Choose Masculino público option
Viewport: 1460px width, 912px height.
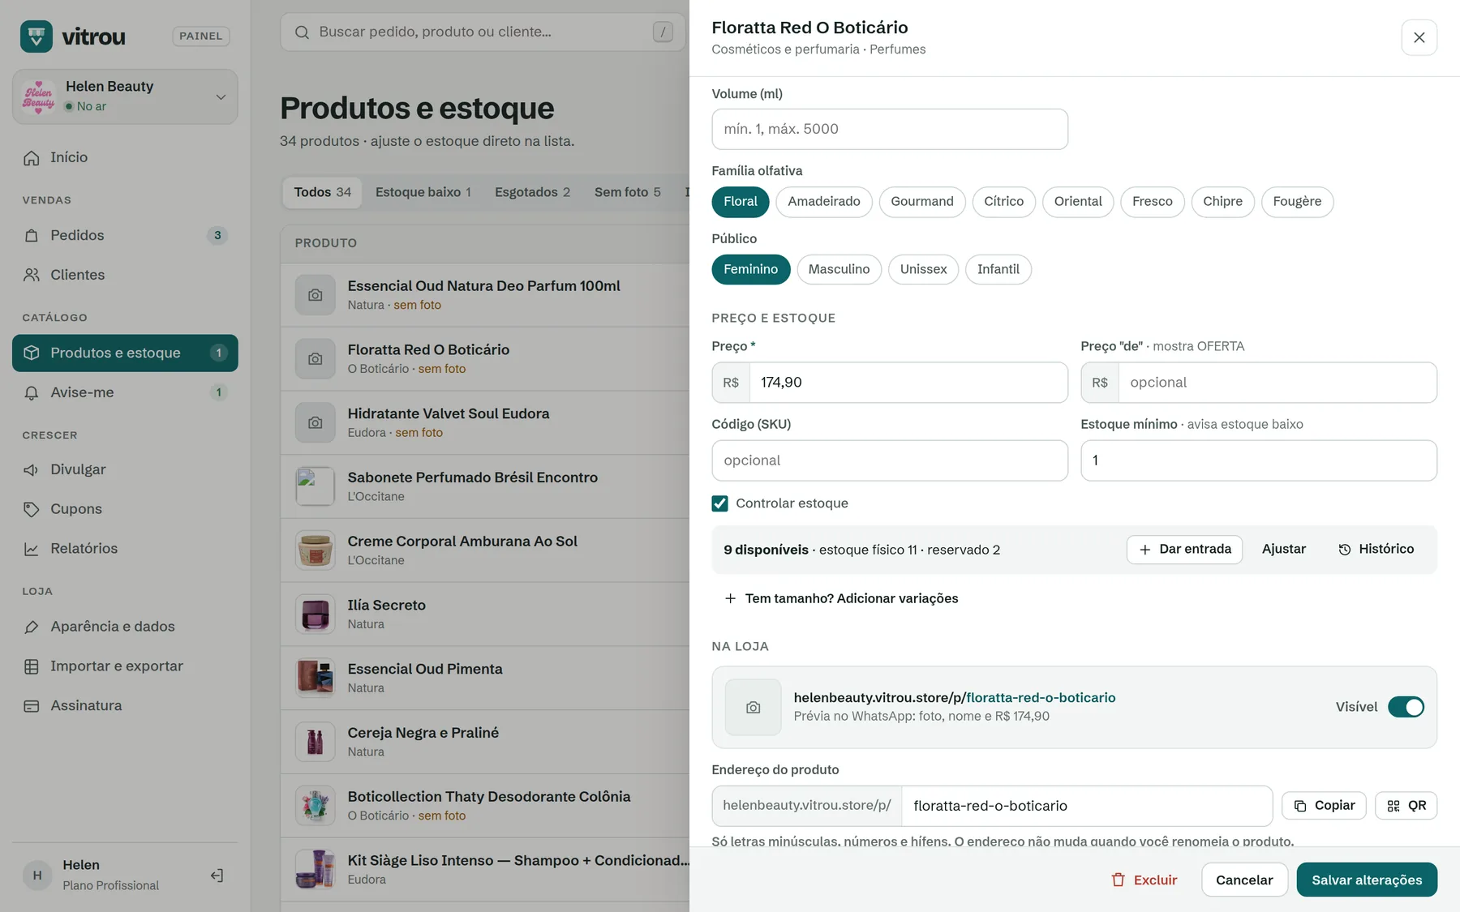(x=839, y=270)
